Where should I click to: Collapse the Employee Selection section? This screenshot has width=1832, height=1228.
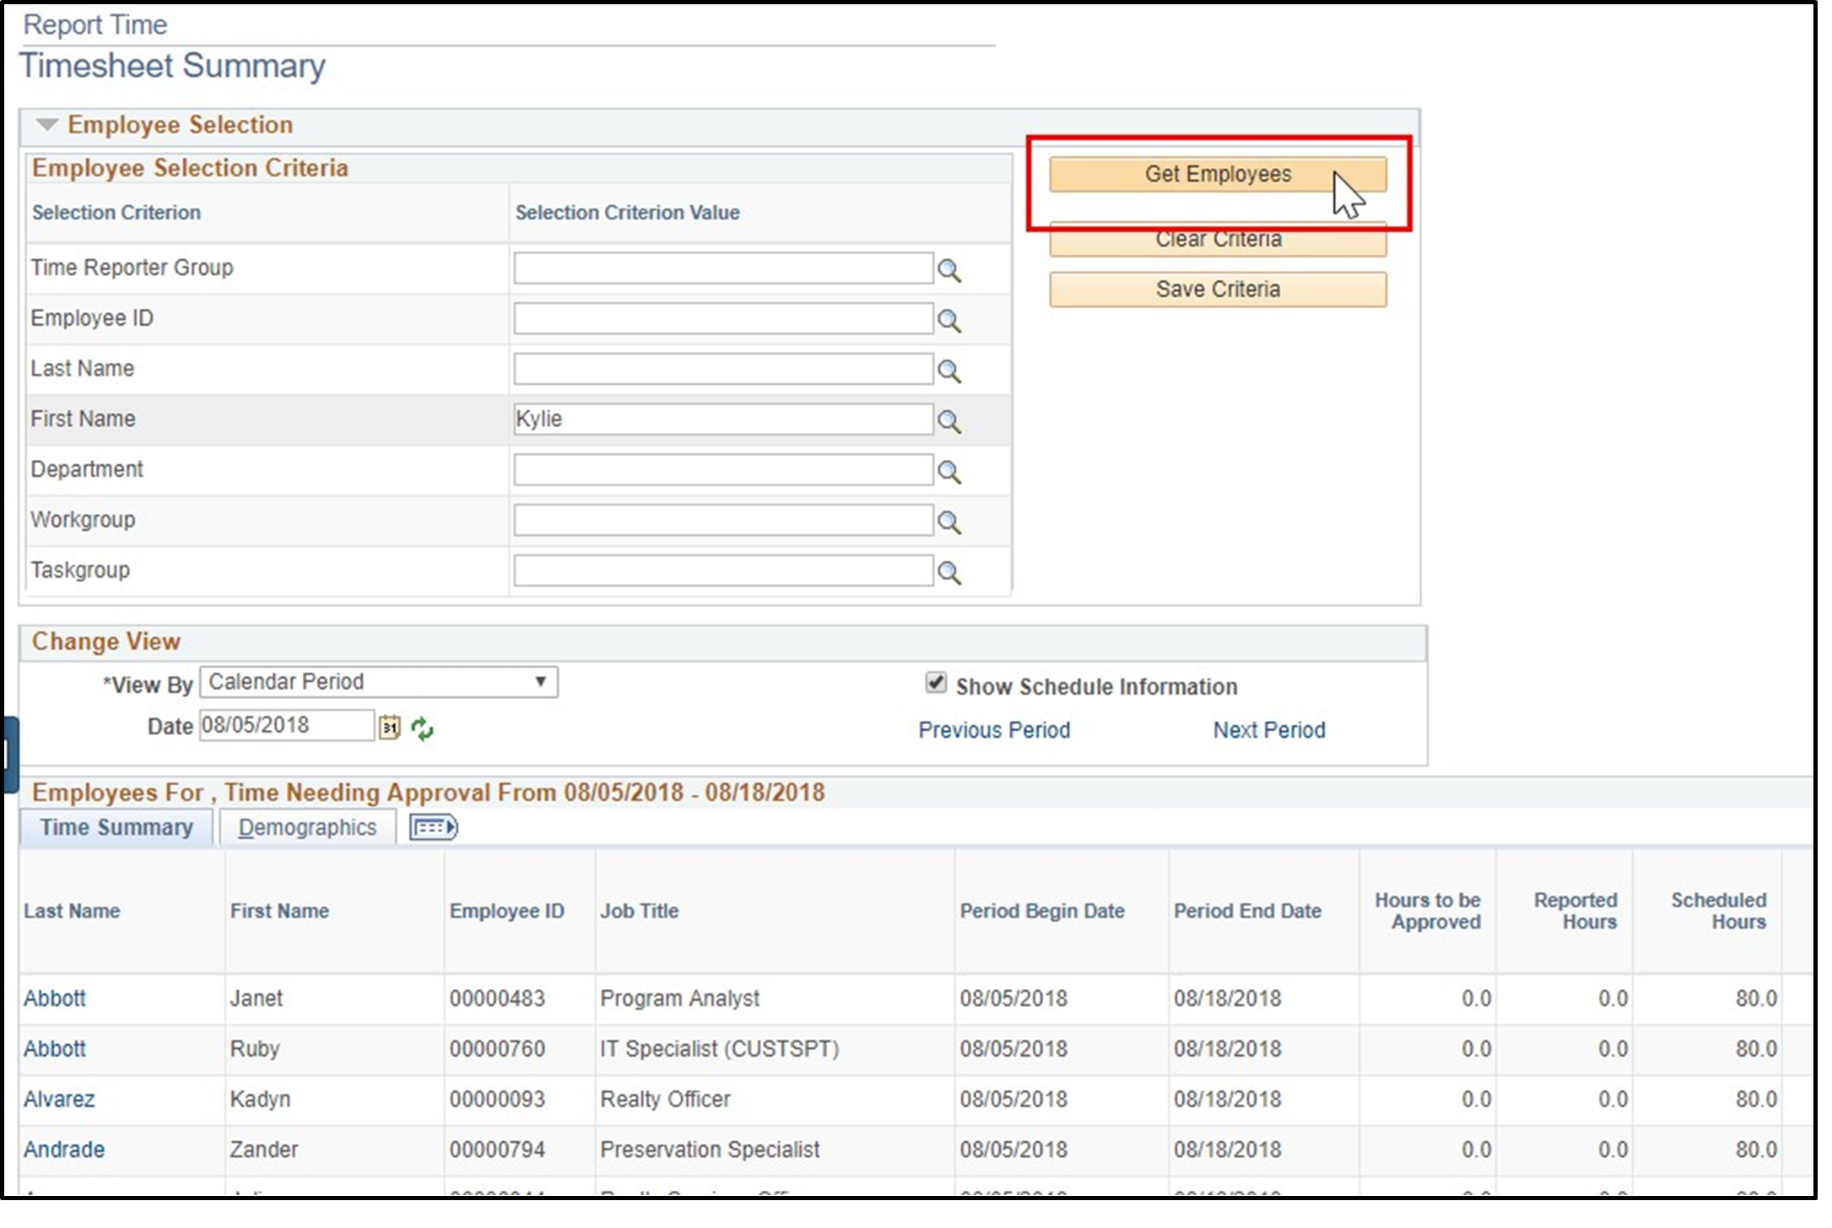pyautogui.click(x=48, y=124)
